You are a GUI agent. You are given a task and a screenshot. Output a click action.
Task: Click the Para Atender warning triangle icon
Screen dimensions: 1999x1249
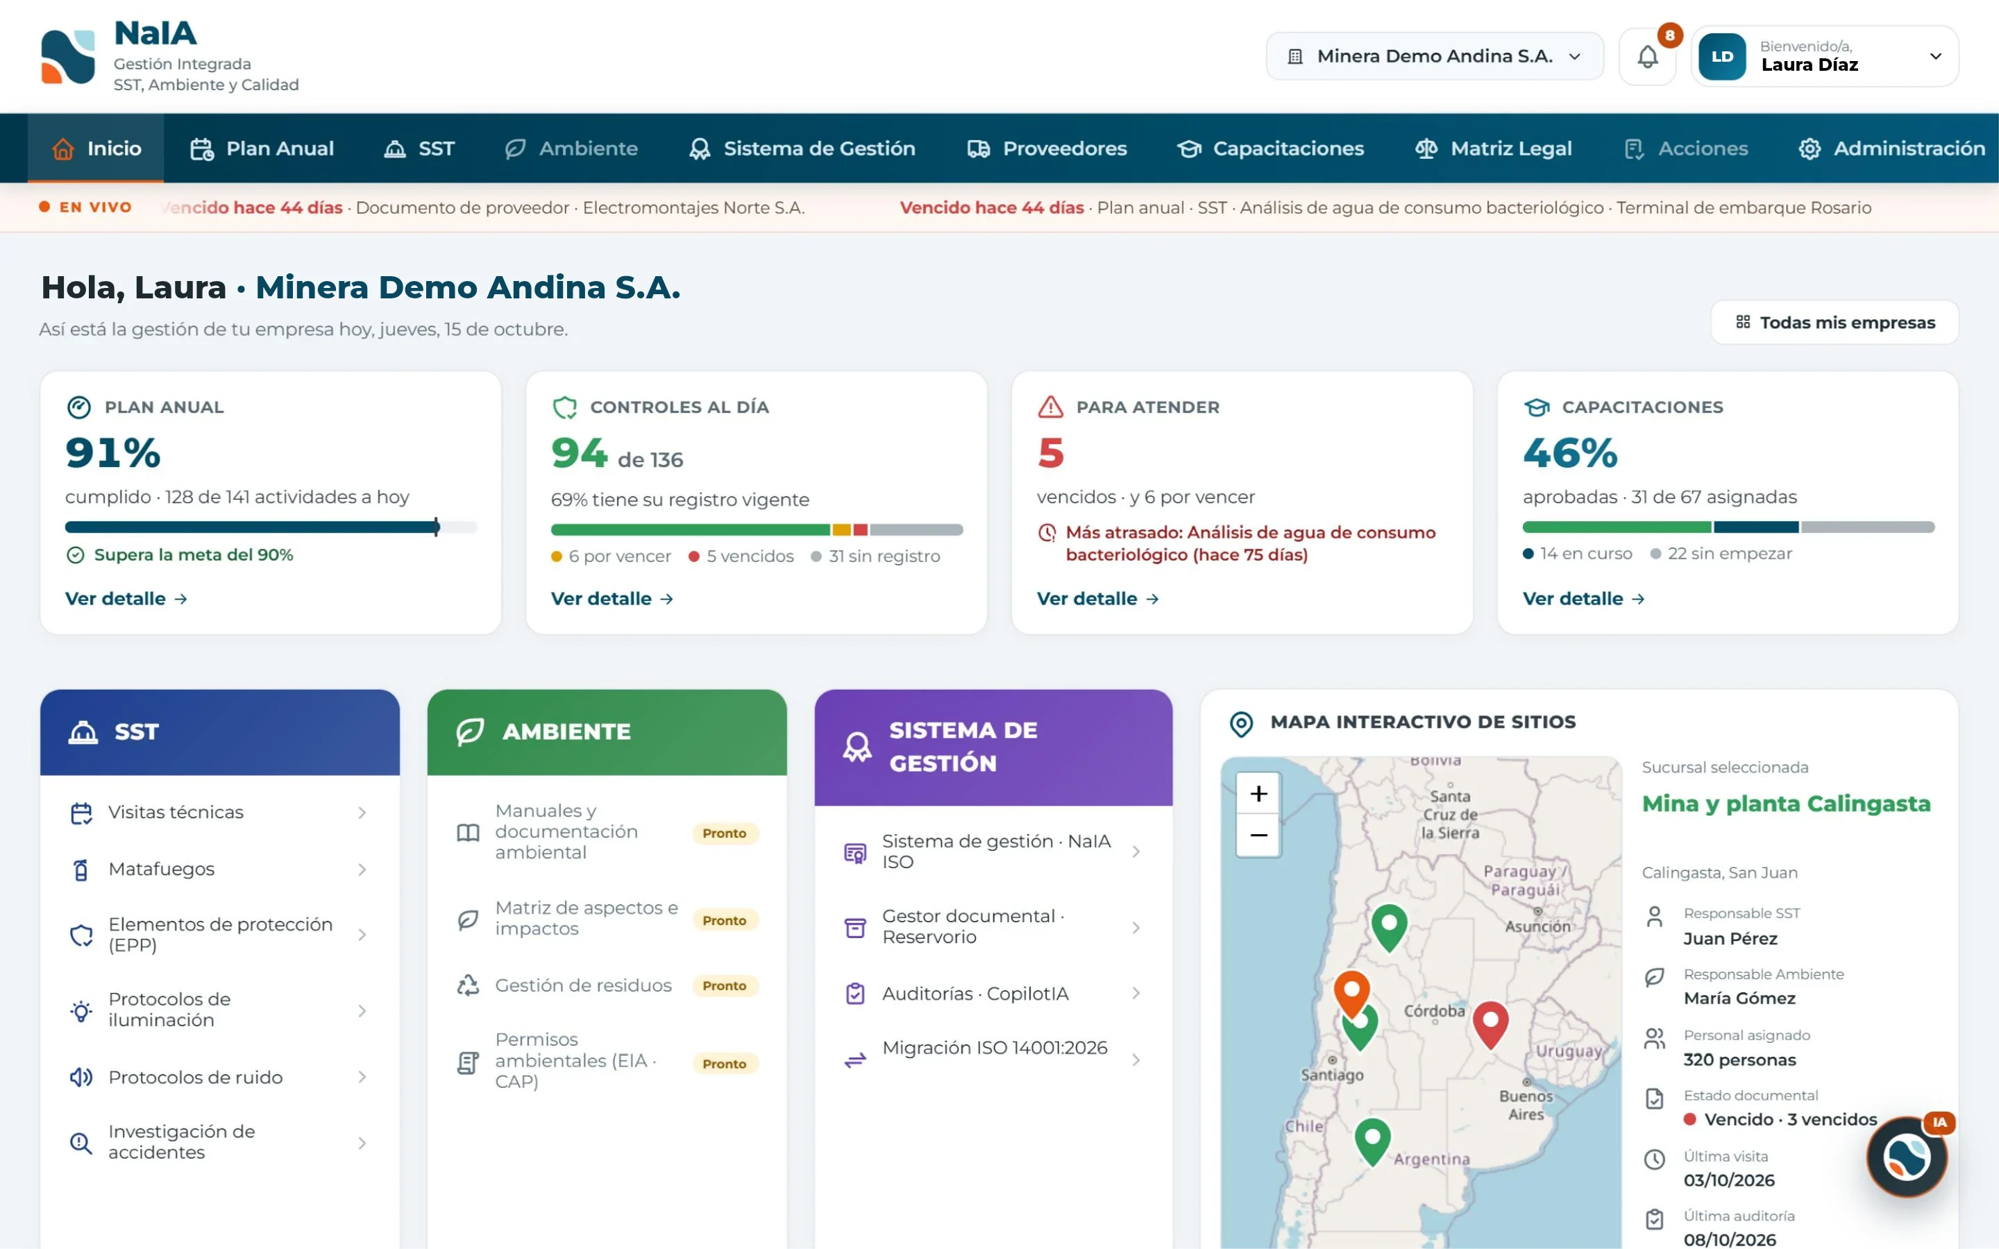pos(1050,407)
